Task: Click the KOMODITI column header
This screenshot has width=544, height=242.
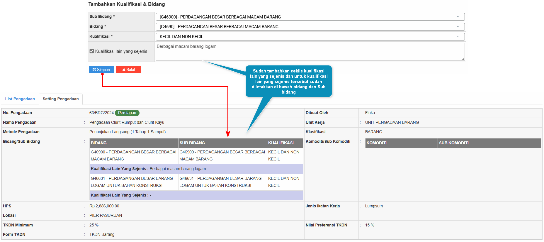Action: click(401, 143)
